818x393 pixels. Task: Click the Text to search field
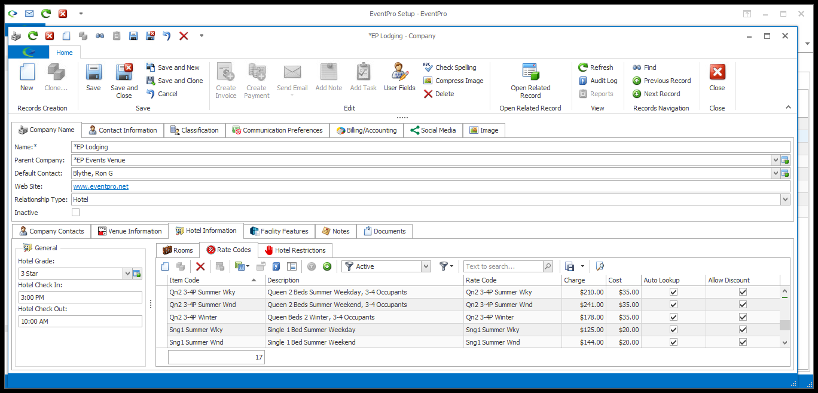point(503,266)
